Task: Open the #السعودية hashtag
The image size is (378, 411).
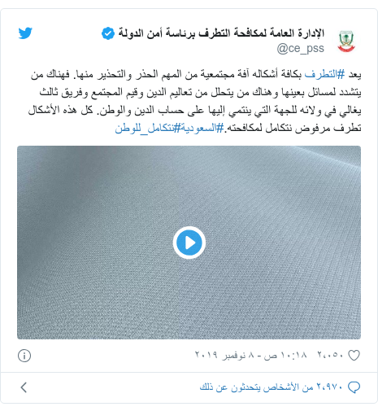Action: (202, 128)
